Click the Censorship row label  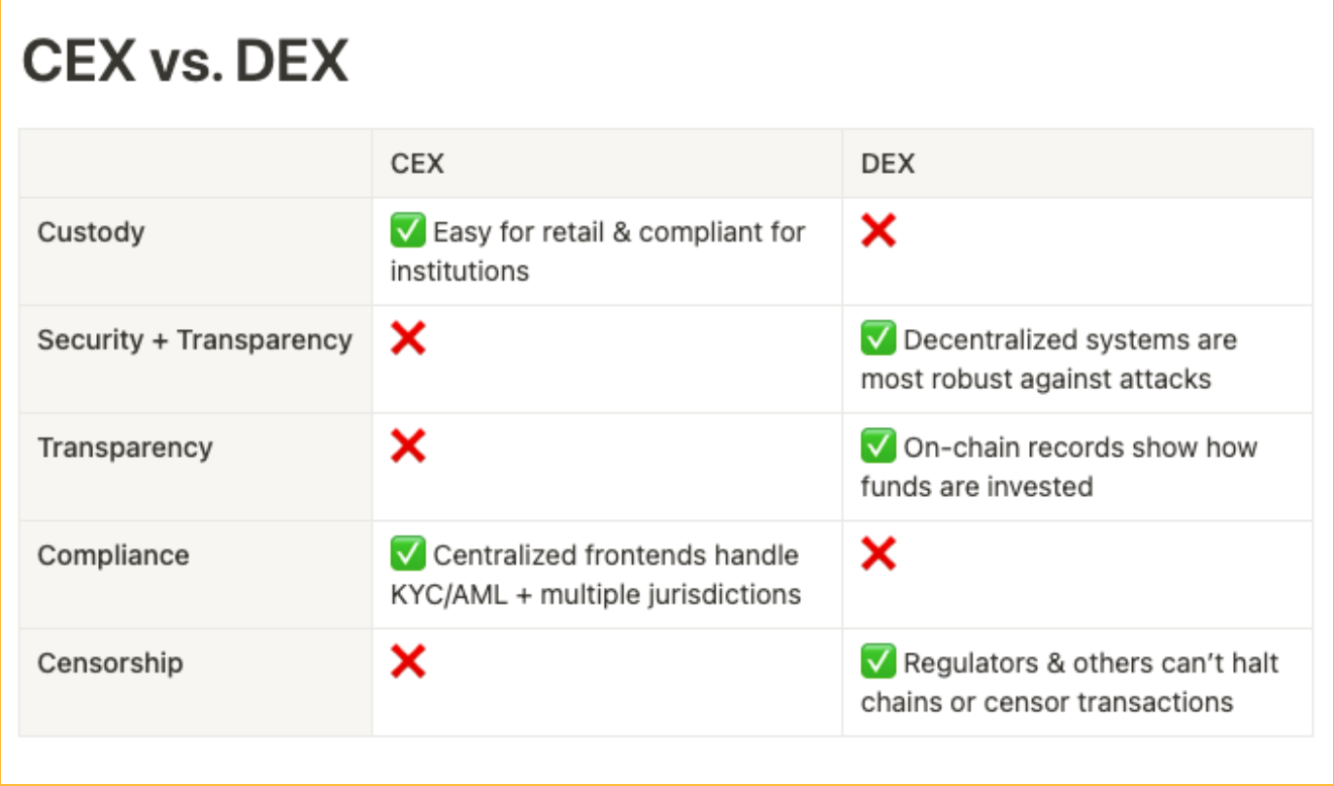(110, 663)
